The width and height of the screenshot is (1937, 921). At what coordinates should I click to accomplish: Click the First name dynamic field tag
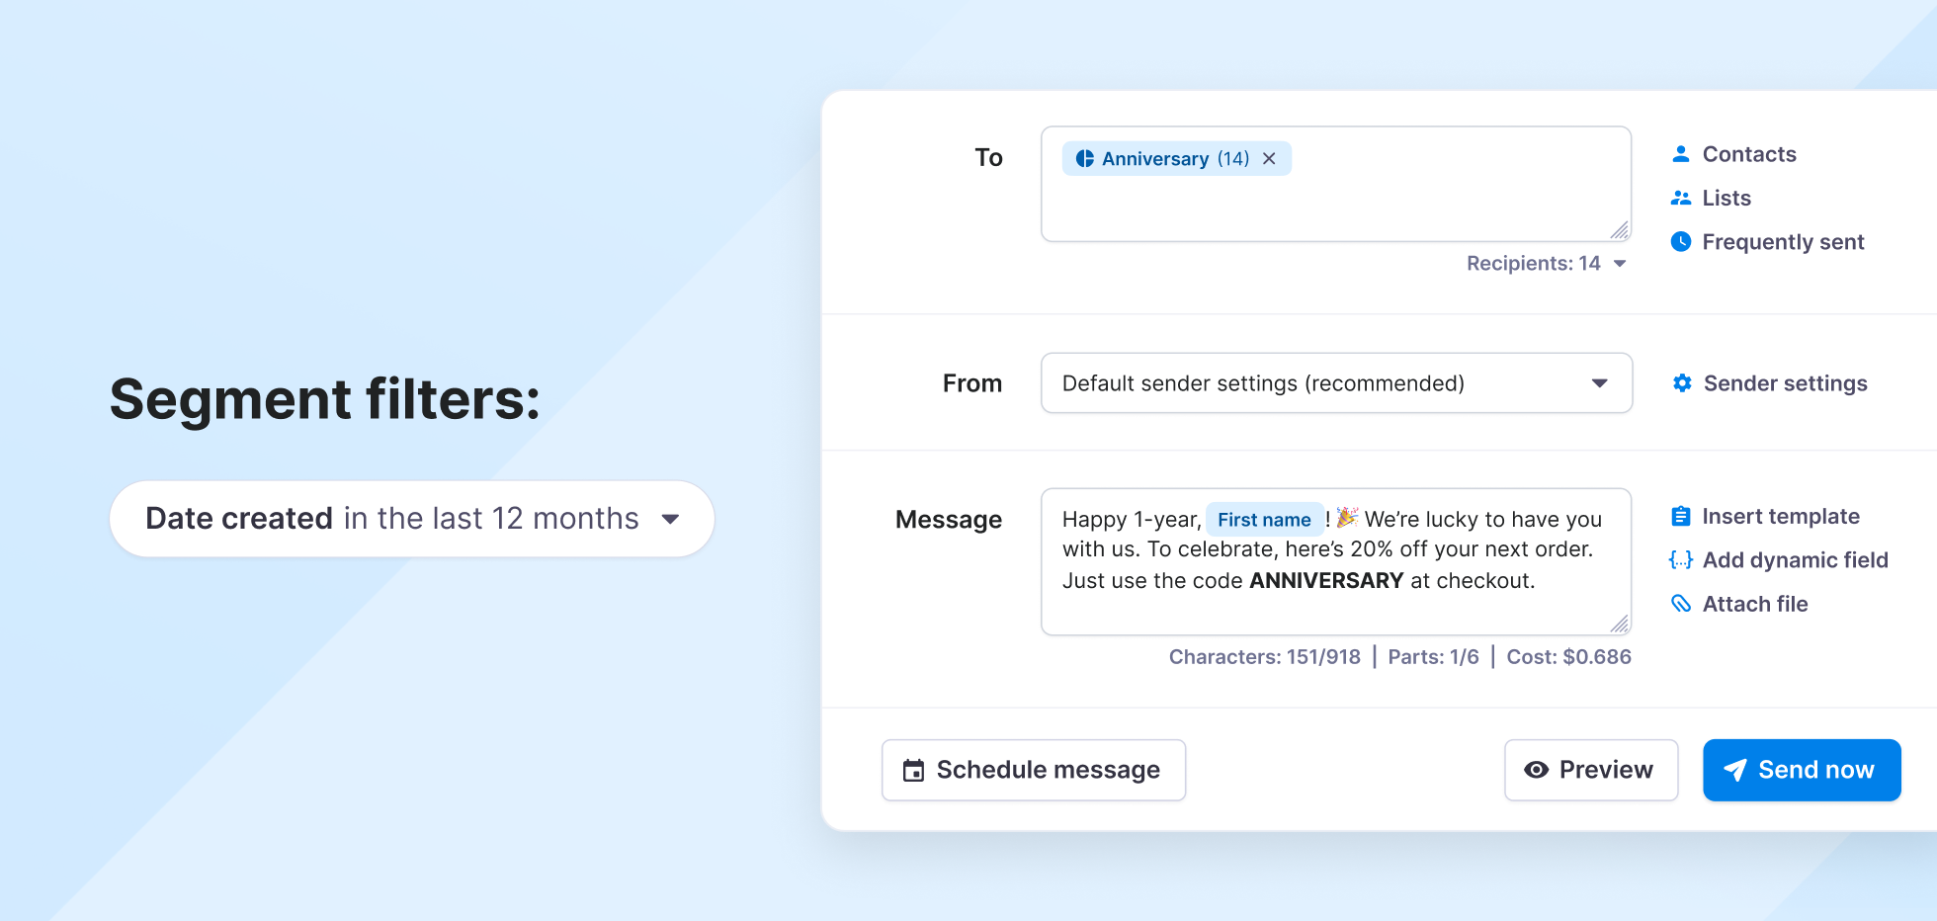pos(1264,520)
